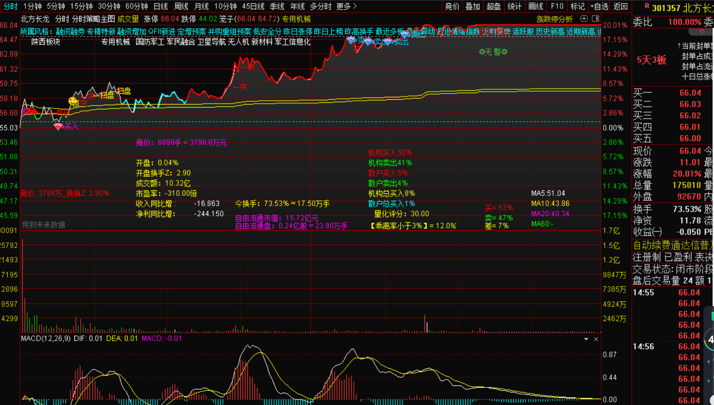This screenshot has height=405, width=714.
Task: Switch to 周线 weekly chart
Action: click(181, 6)
